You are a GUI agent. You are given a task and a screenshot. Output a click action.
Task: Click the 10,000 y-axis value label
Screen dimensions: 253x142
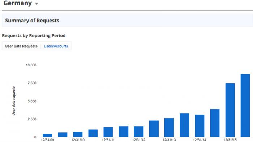31,65
